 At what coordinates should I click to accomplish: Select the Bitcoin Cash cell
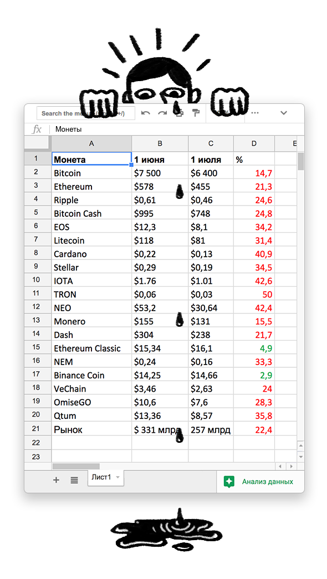91,213
